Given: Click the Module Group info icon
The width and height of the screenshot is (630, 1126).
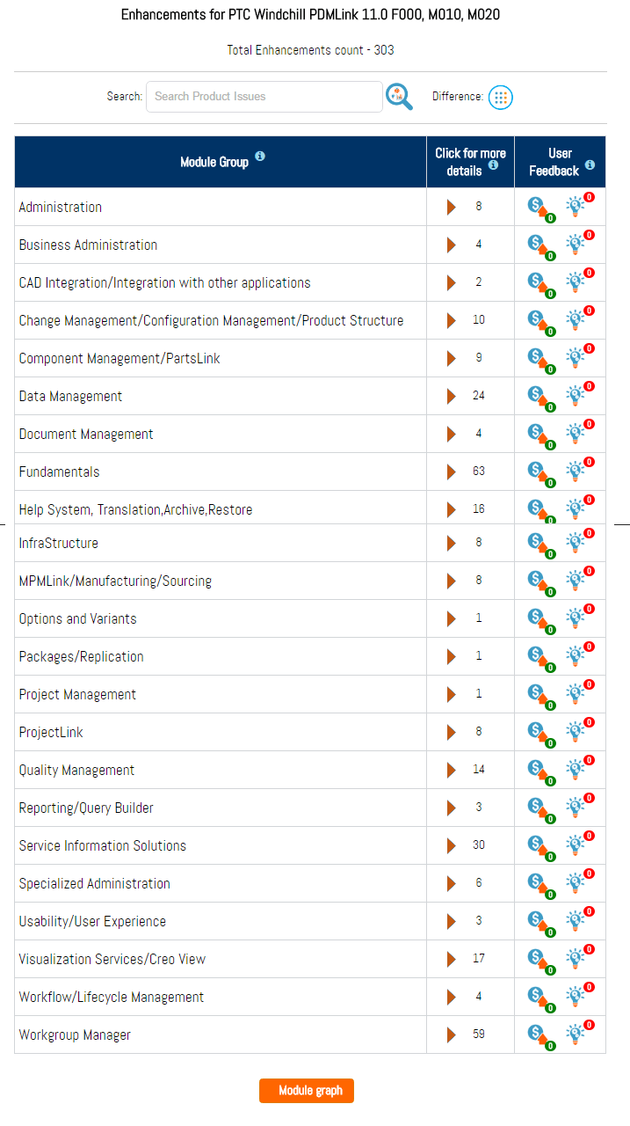Looking at the screenshot, I should [260, 157].
